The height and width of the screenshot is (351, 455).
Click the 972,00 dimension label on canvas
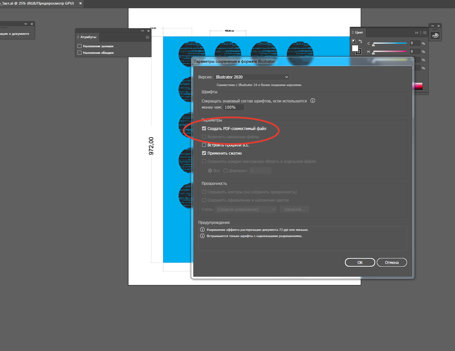pos(151,146)
